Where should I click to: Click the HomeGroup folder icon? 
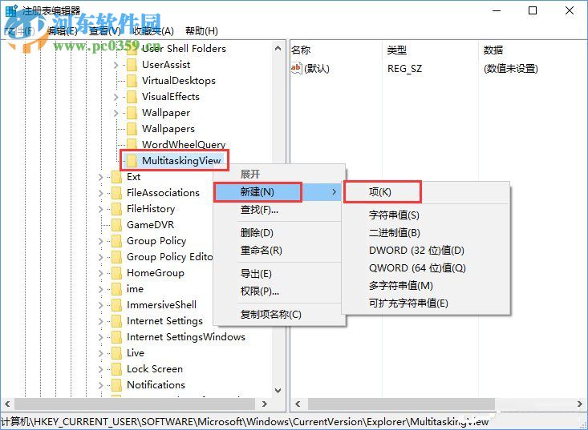[x=116, y=273]
